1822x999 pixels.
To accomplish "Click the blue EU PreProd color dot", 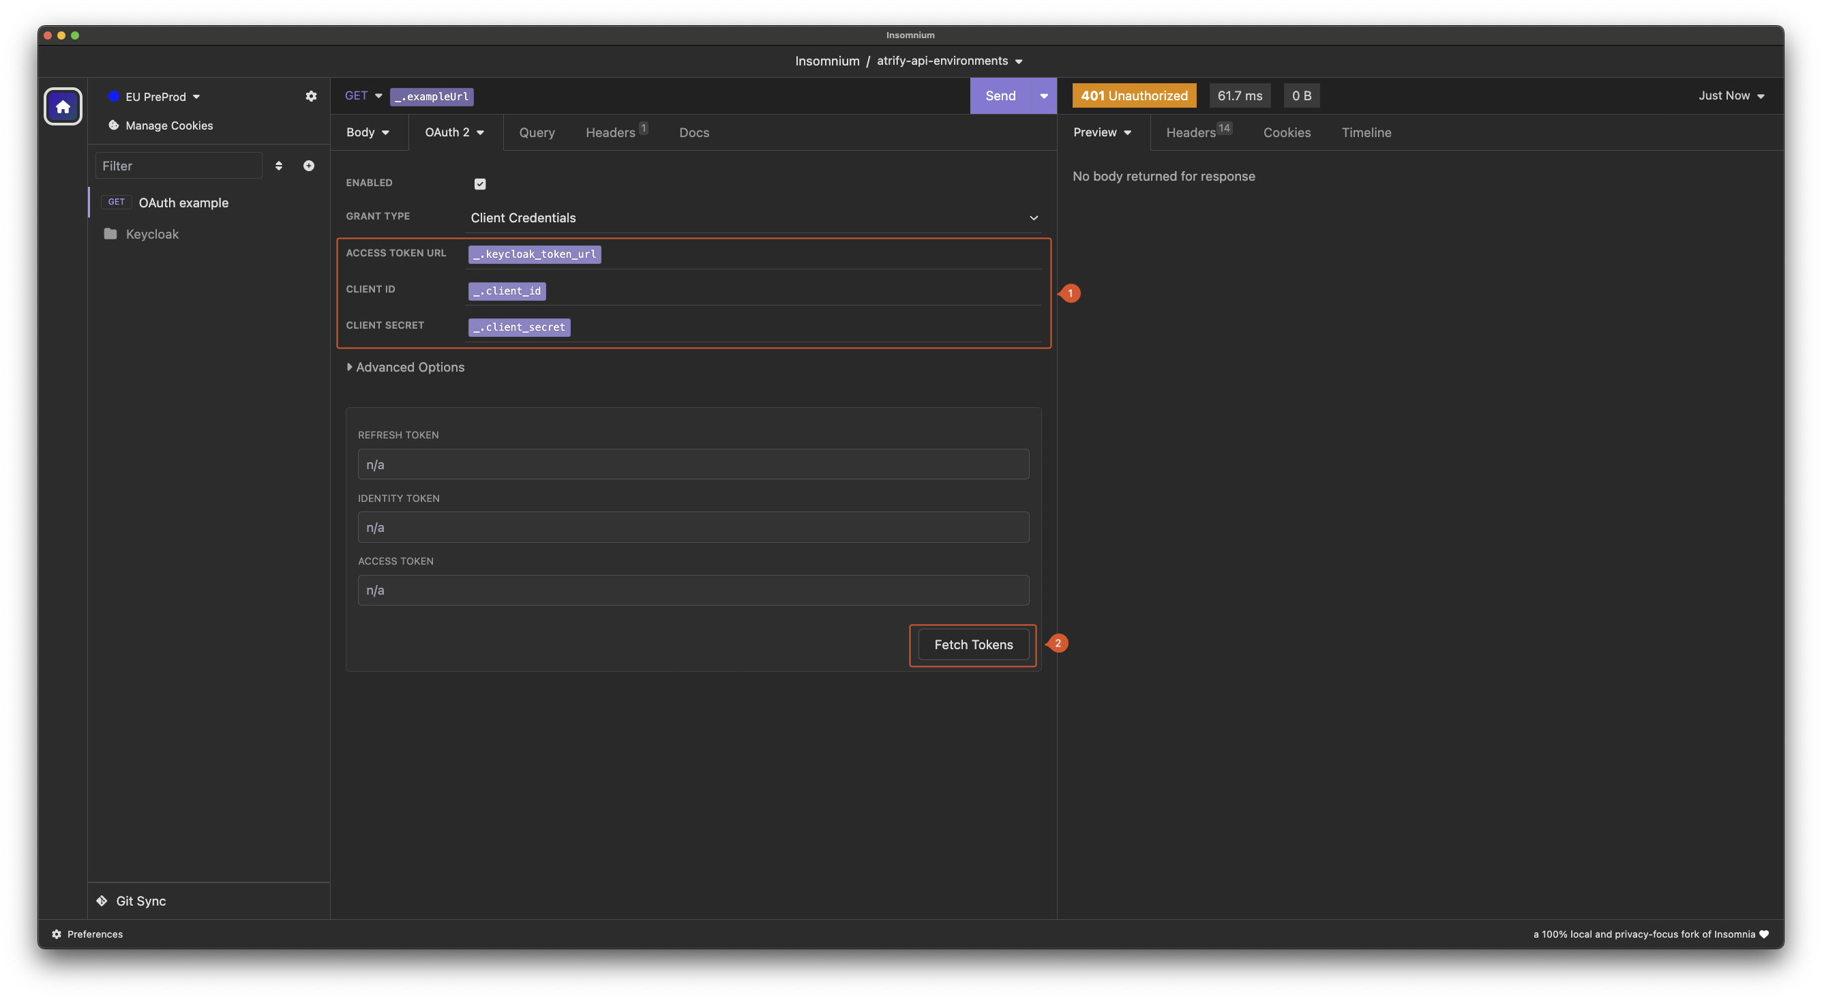I will tap(113, 96).
